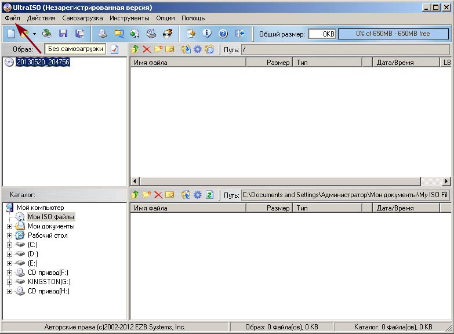Click New folder icon in catalog toolbar
This screenshot has height=334, width=454.
click(147, 195)
